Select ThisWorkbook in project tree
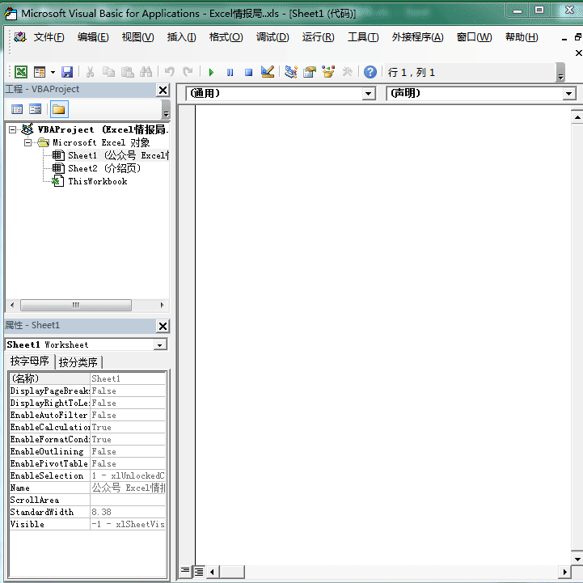Viewport: 583px width, 583px height. 97,181
